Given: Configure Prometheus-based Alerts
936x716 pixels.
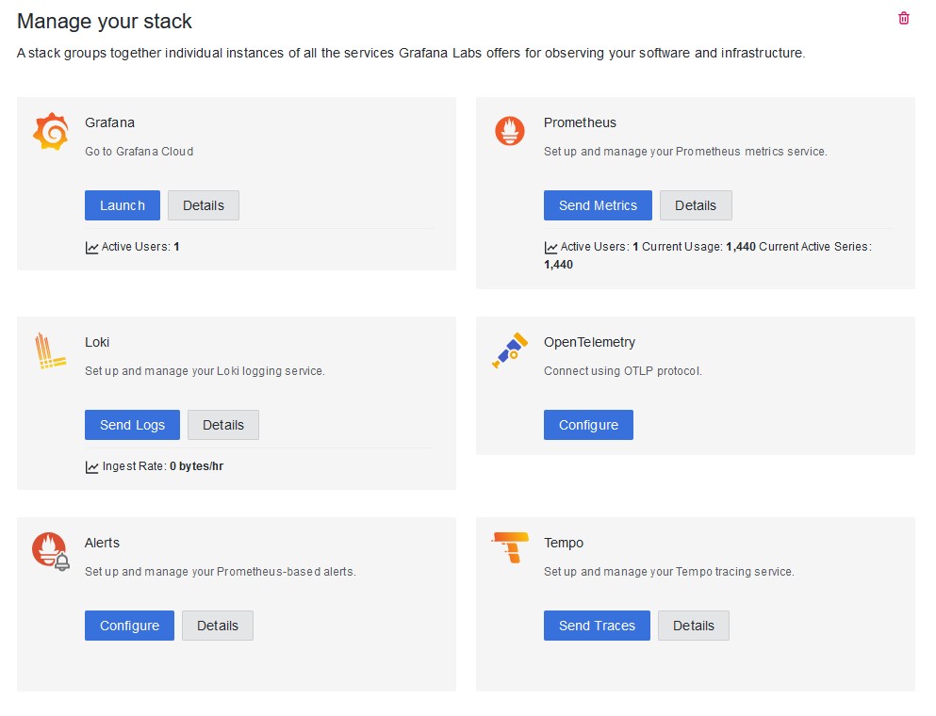Looking at the screenshot, I should pyautogui.click(x=129, y=626).
